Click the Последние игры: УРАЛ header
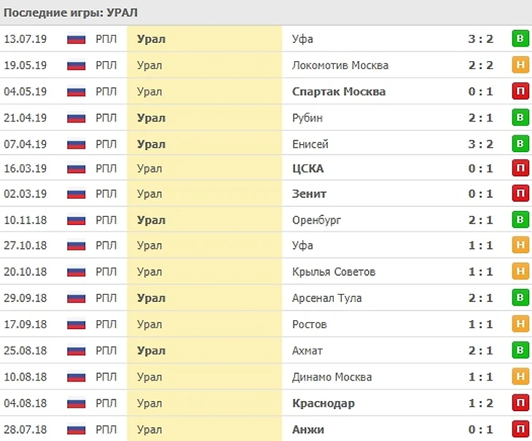 [71, 12]
